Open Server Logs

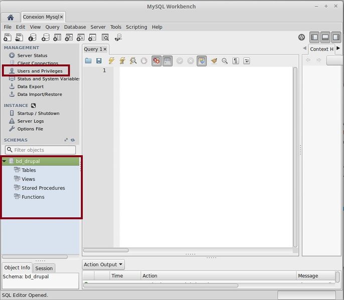click(31, 121)
